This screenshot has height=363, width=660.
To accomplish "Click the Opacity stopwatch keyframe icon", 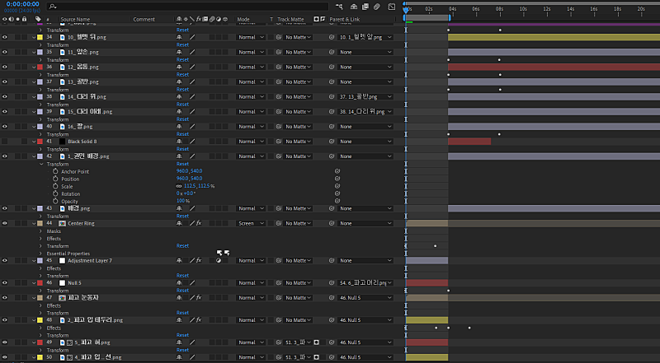I will 56,201.
